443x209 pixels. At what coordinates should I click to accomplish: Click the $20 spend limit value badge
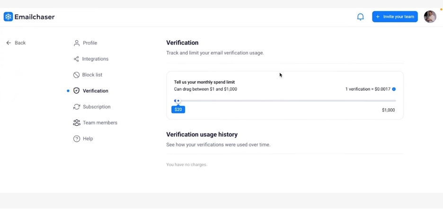(178, 110)
